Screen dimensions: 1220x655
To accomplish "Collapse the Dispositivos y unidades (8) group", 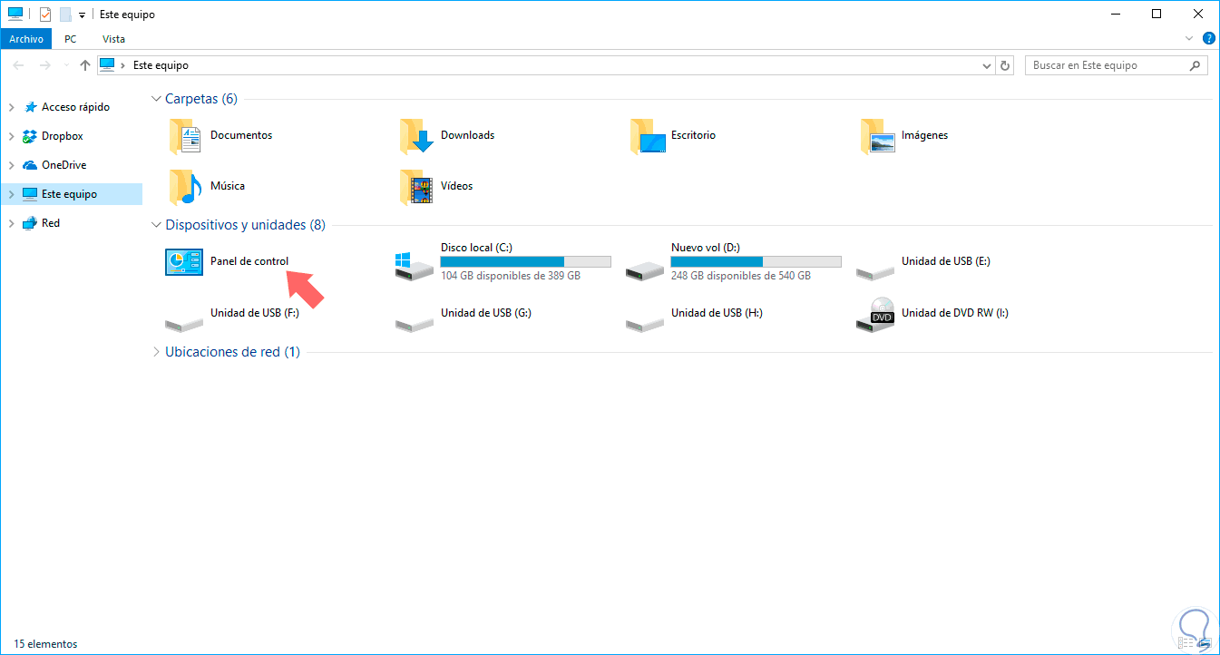I will click(156, 225).
